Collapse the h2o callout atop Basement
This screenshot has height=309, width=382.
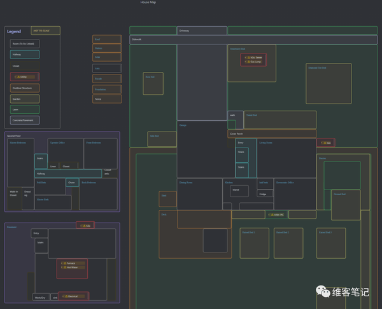coord(81,226)
